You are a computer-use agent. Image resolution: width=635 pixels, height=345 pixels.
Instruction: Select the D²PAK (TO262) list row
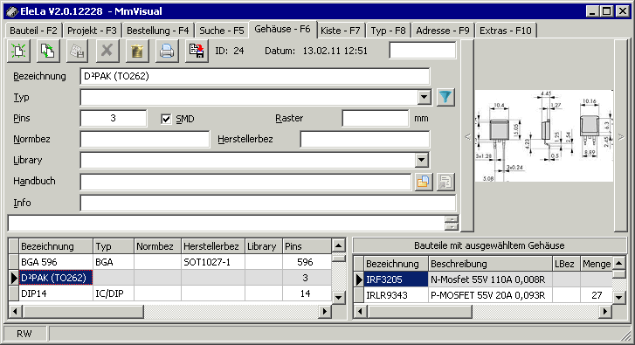(x=169, y=278)
